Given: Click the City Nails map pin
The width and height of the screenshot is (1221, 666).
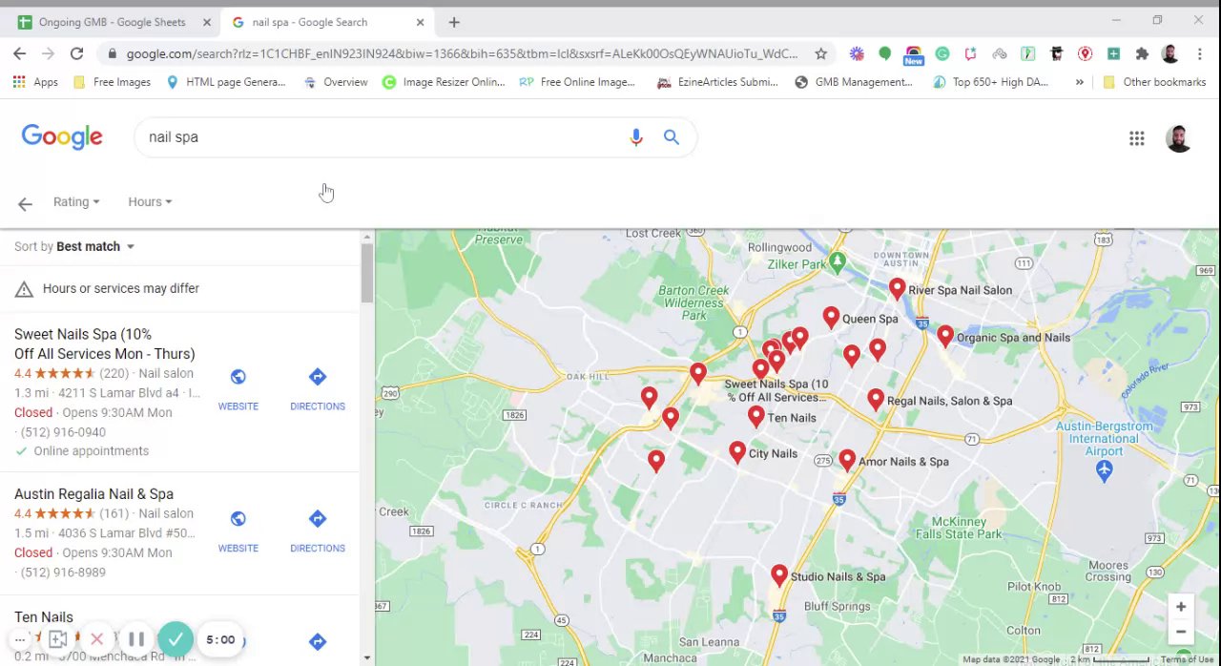Looking at the screenshot, I should [736, 451].
